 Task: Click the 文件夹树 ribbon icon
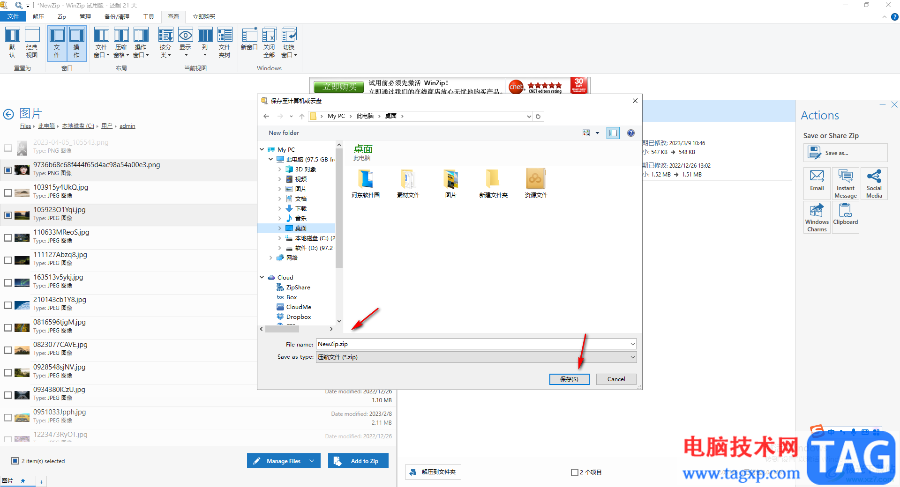point(225,43)
